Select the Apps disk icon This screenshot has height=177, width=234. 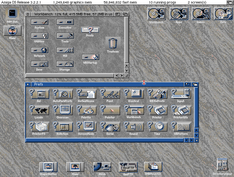pyautogui.click(x=179, y=14)
